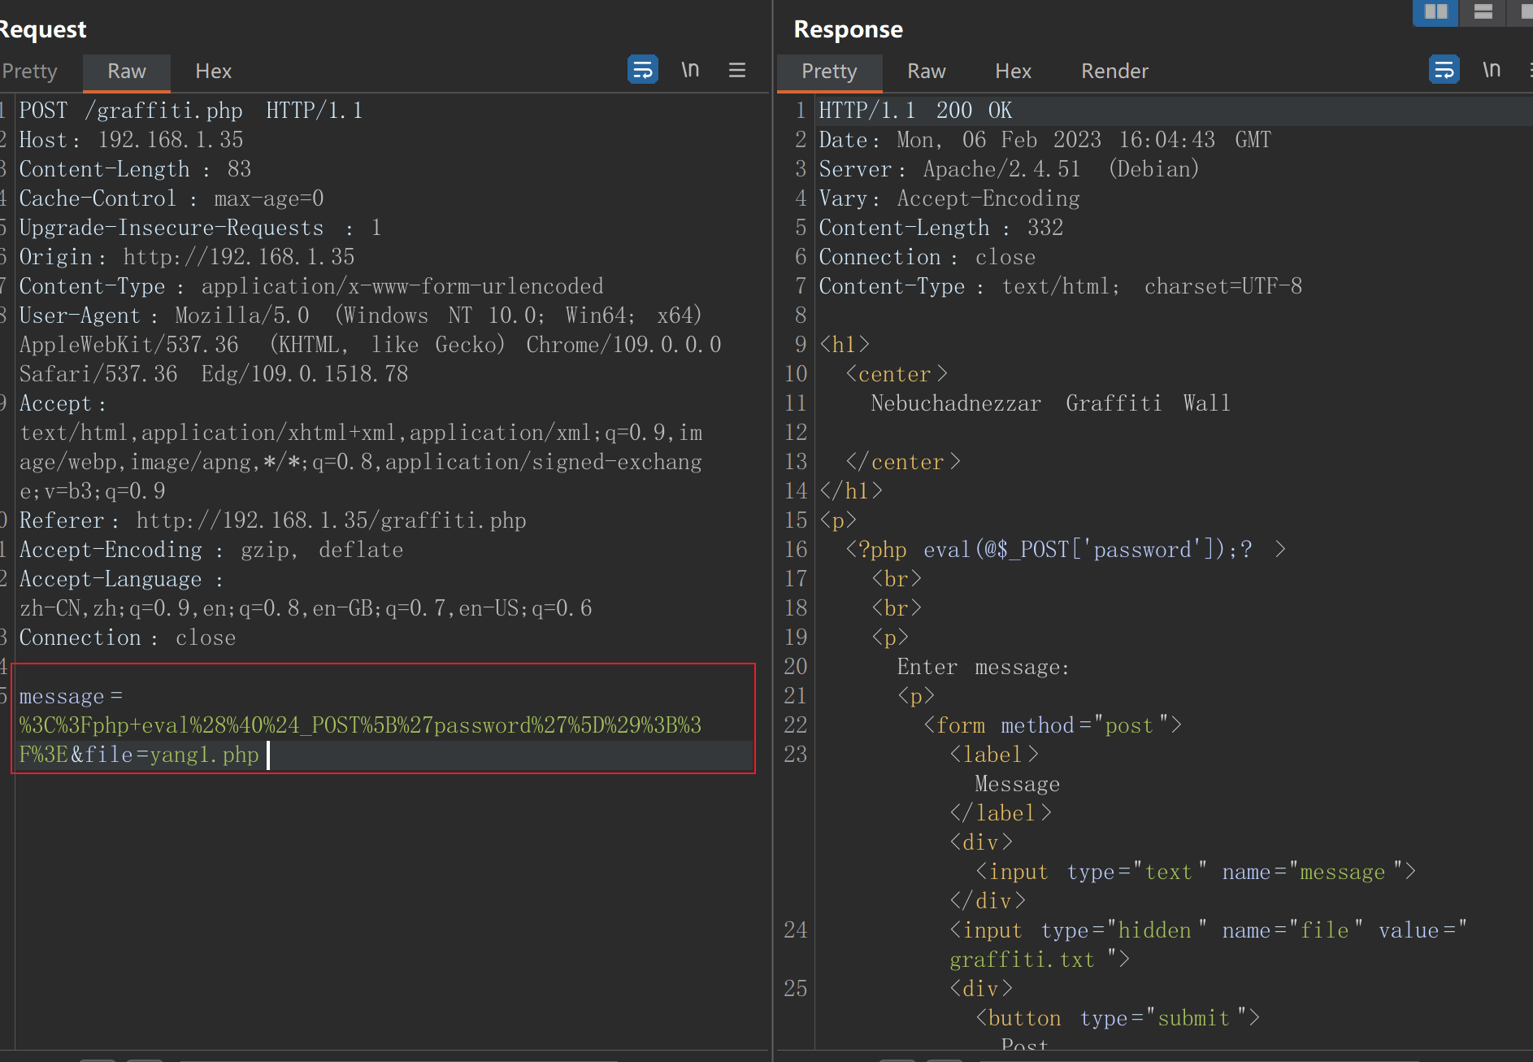
Task: Click the 'Server: Apache/2.4.51 (Debian)' header
Action: pyautogui.click(x=1009, y=169)
